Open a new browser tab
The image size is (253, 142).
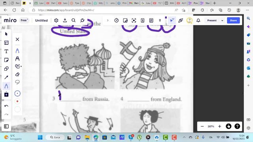click(214, 3)
